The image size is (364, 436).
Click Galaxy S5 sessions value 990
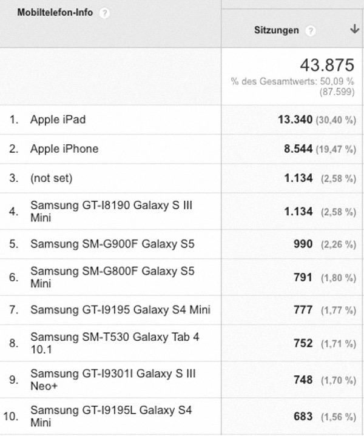pos(303,244)
